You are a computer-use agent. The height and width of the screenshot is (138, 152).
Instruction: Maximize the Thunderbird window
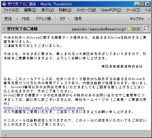click(x=142, y=4)
